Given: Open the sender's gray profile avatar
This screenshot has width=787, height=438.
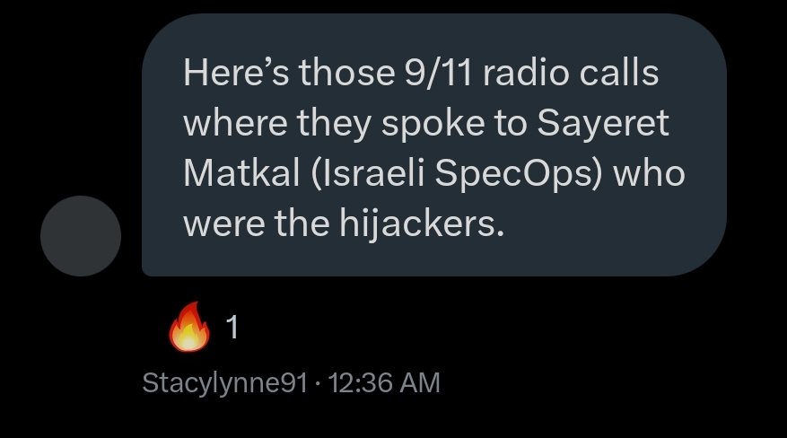Looking at the screenshot, I should click(81, 235).
